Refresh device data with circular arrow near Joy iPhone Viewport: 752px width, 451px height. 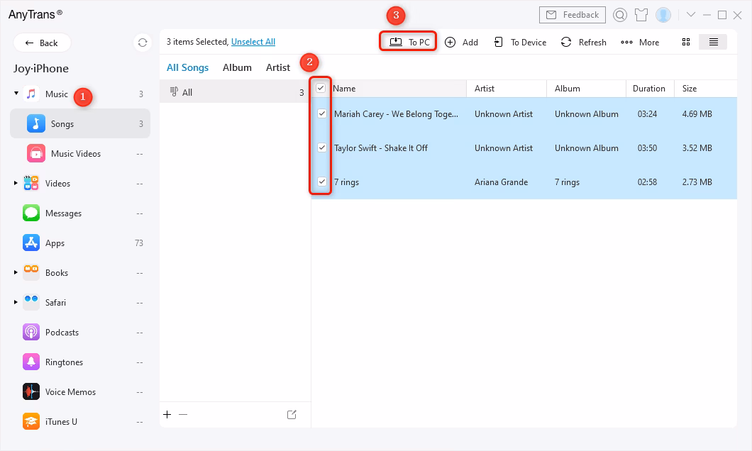point(141,42)
